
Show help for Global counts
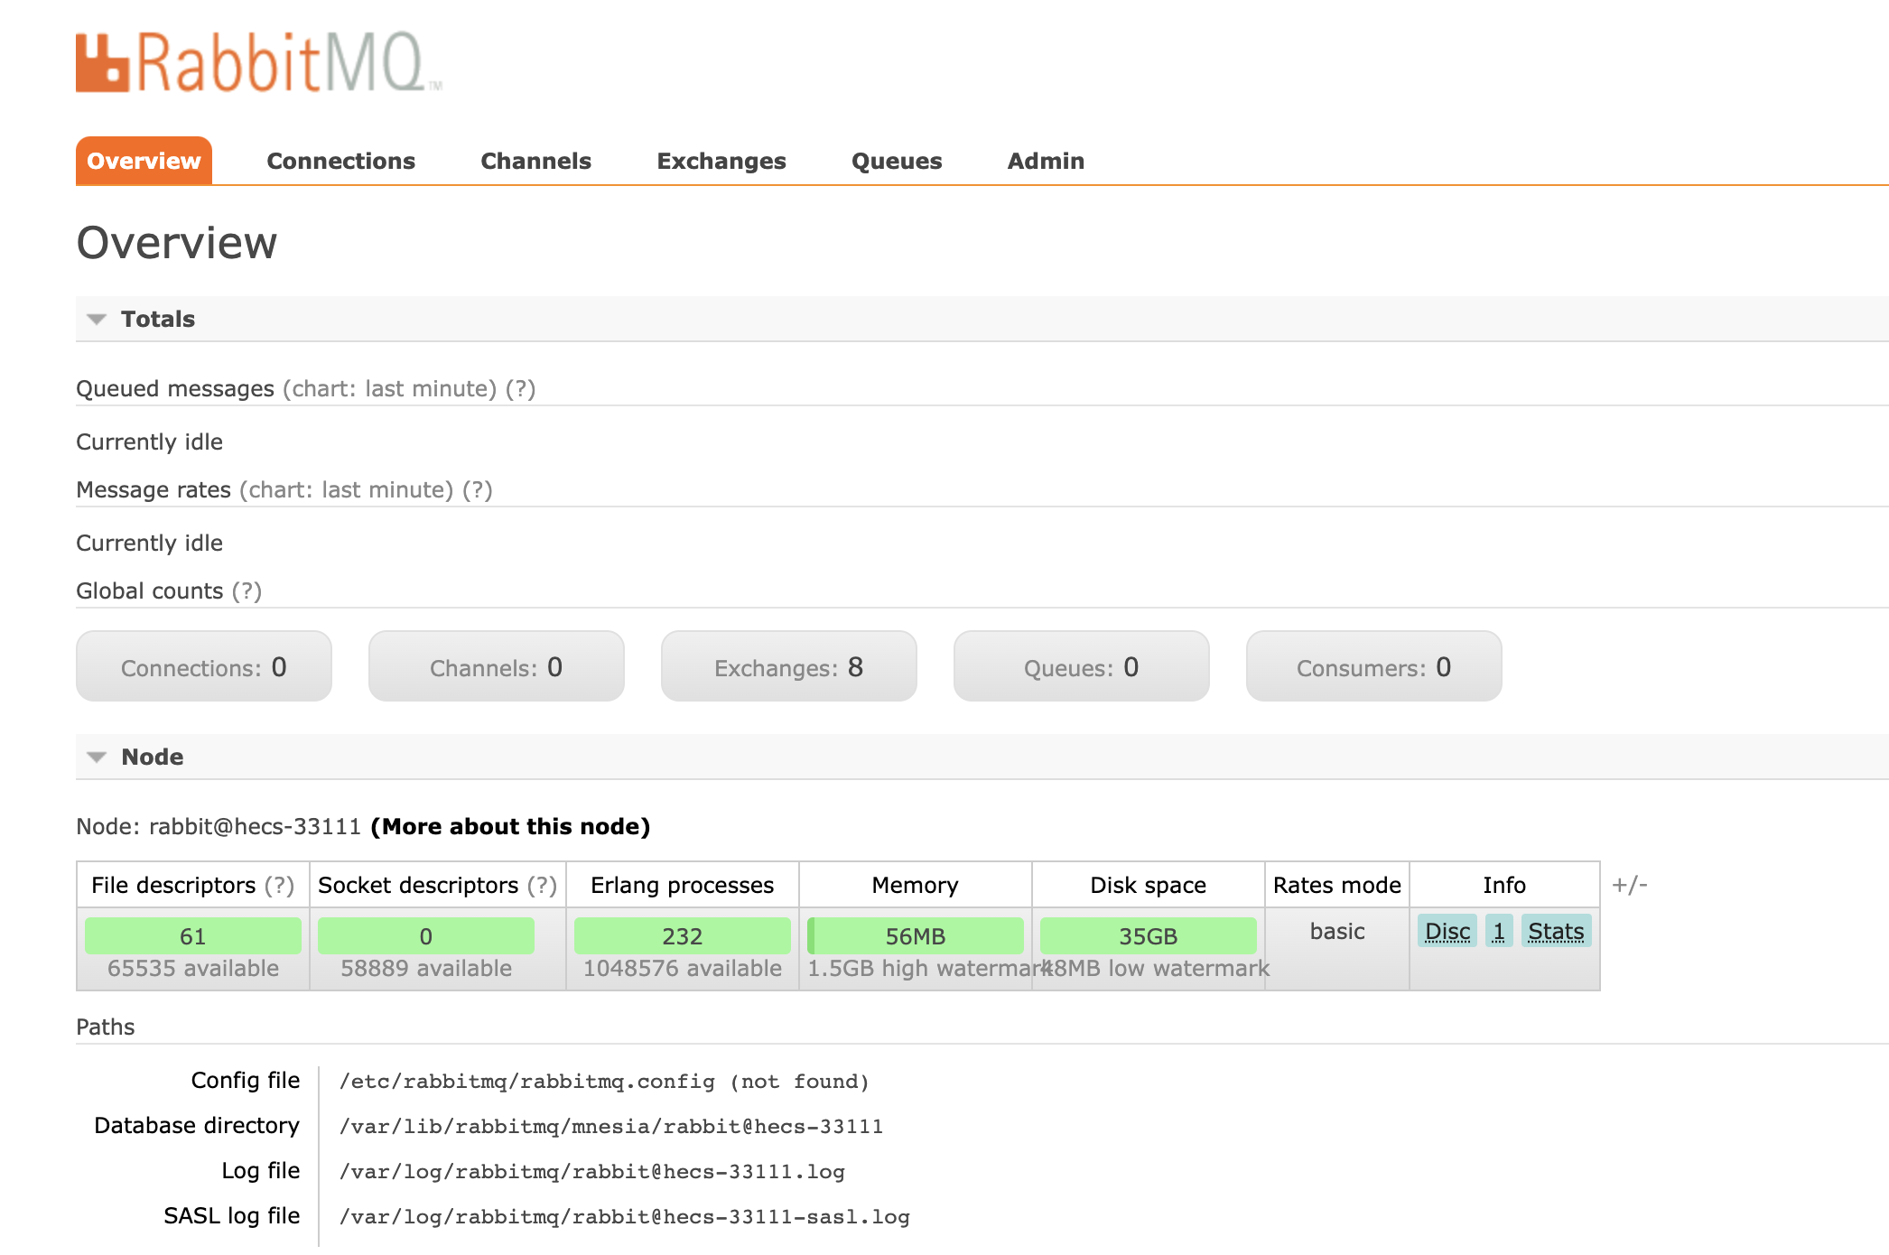[x=247, y=590]
